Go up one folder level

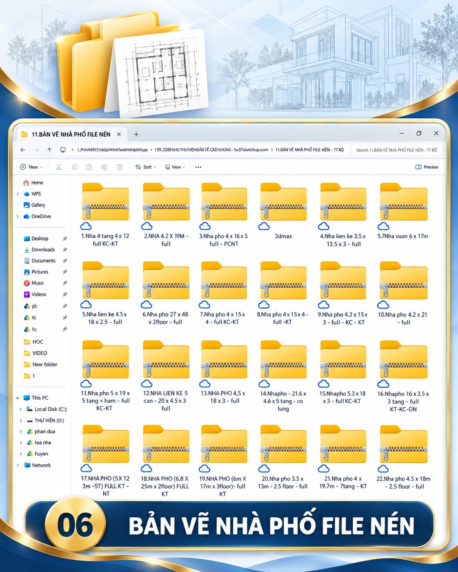coord(49,150)
